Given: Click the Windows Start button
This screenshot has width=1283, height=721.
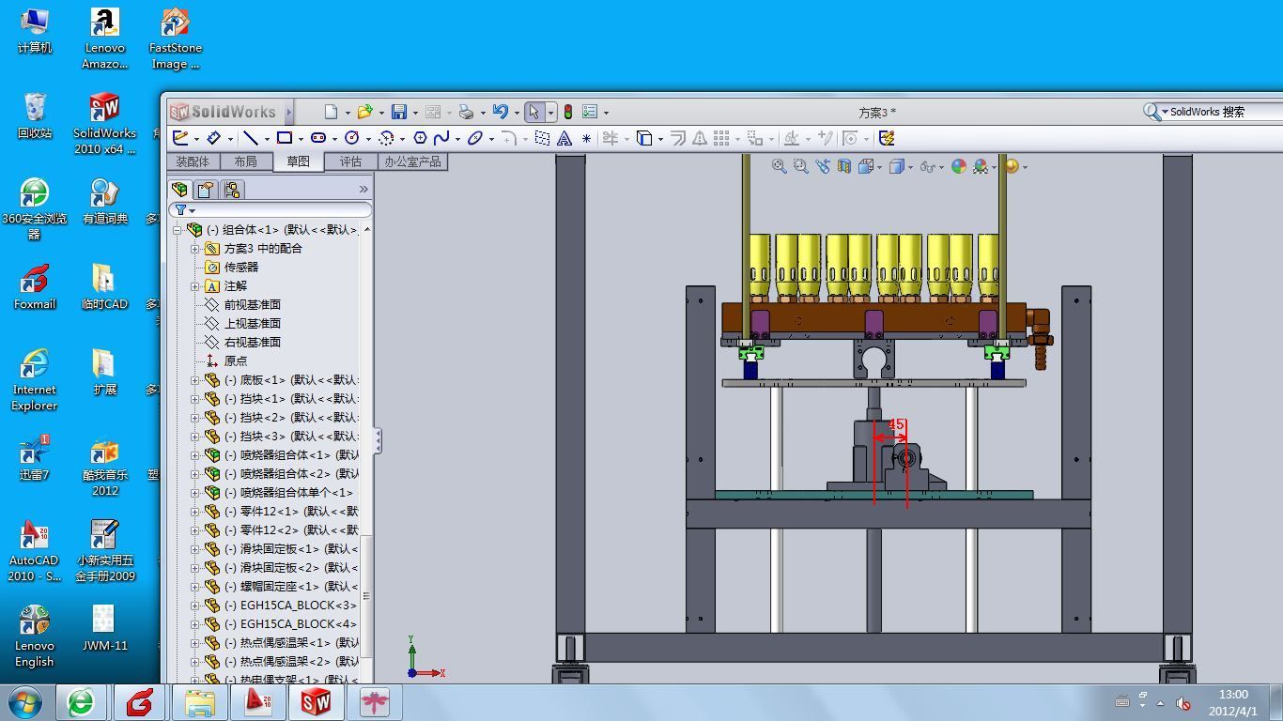Looking at the screenshot, I should [x=26, y=701].
